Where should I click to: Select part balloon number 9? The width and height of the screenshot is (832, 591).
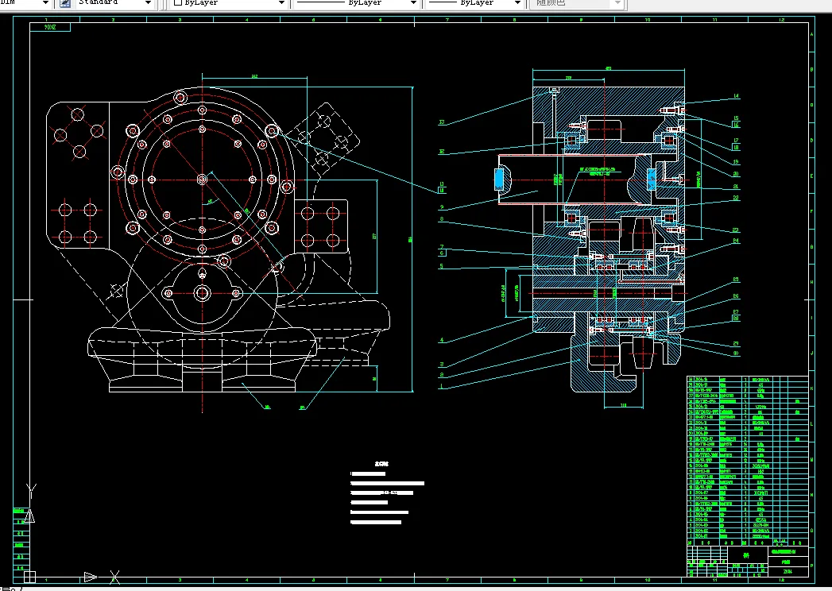tap(442, 207)
